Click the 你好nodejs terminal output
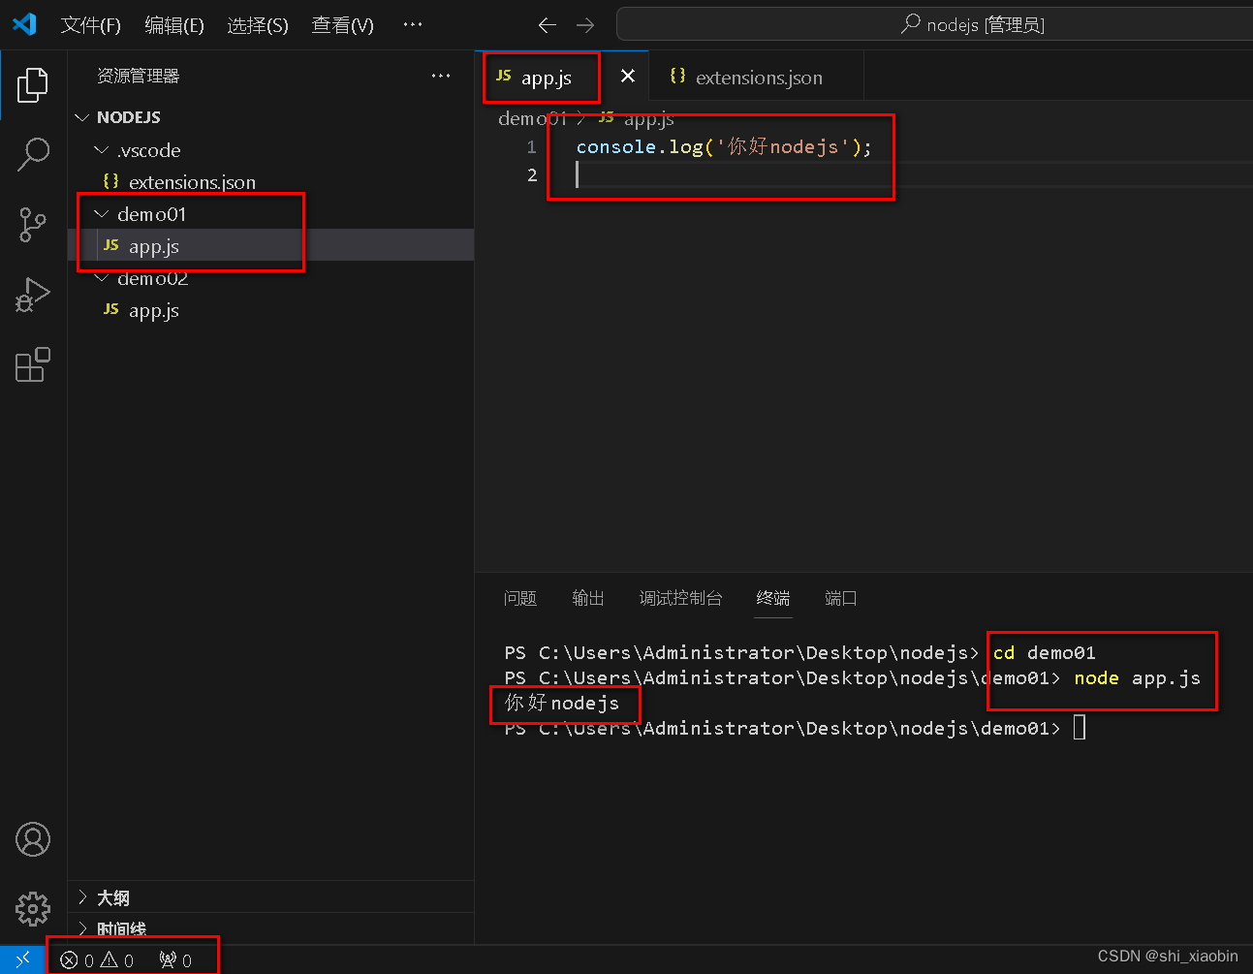Screen dimensions: 1253x974 click(562, 704)
